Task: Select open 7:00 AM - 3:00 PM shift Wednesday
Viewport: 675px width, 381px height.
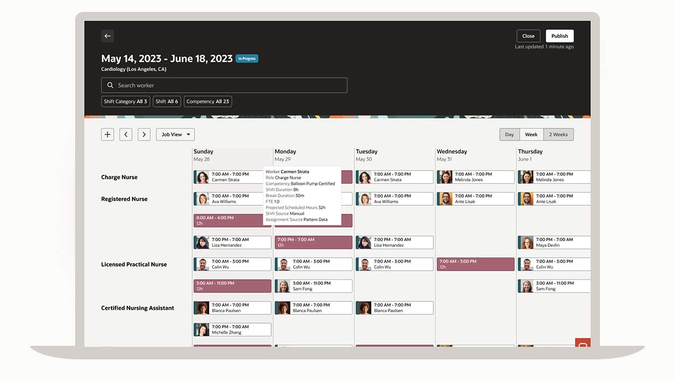Action: click(475, 264)
